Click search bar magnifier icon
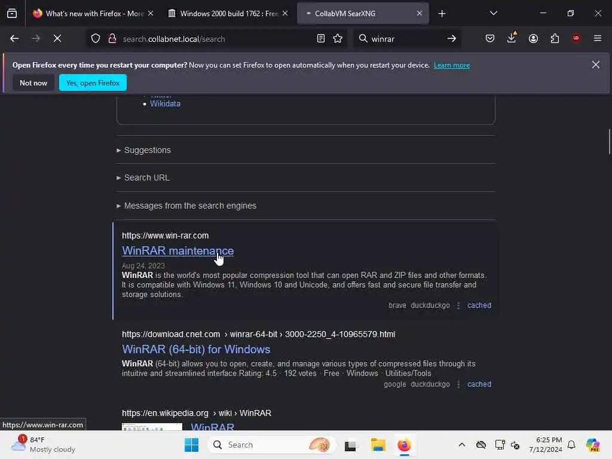Image resolution: width=612 pixels, height=459 pixels. coord(363,38)
